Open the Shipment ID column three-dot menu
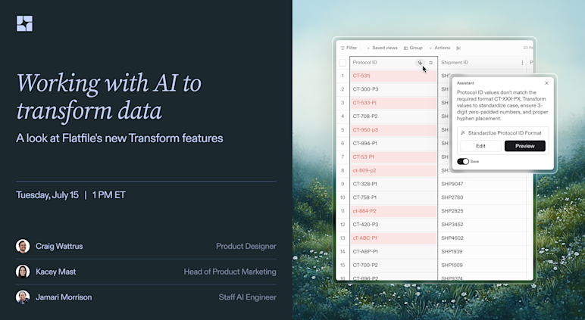Viewport: 585px width, 320px height. [x=522, y=63]
